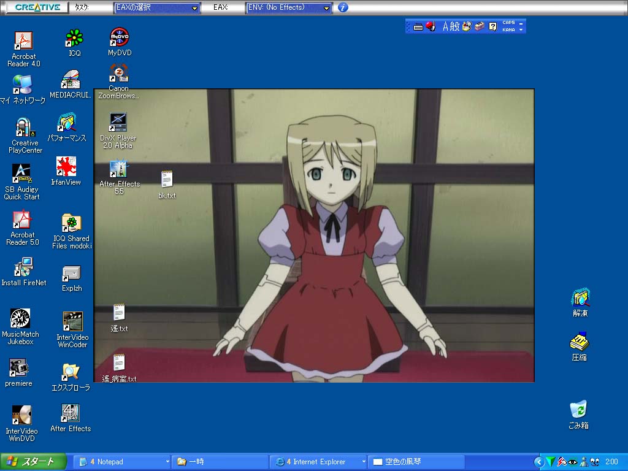
Task: Open the IME dictionary lookup tool icon
Action: (467, 26)
